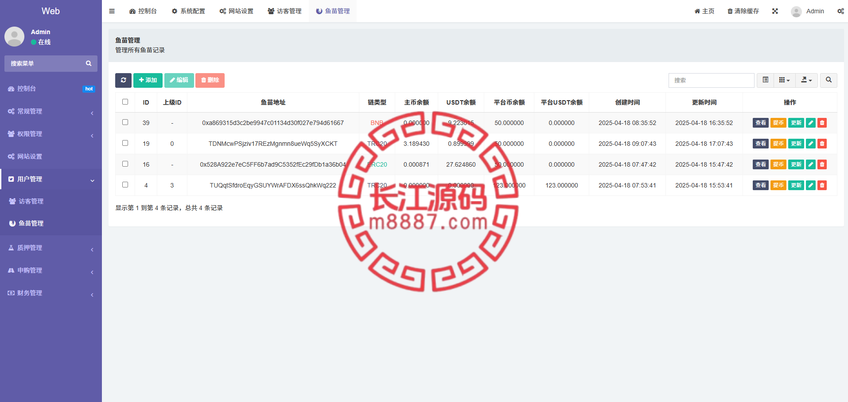Click the sidebar Admin profile avatar

click(x=14, y=36)
